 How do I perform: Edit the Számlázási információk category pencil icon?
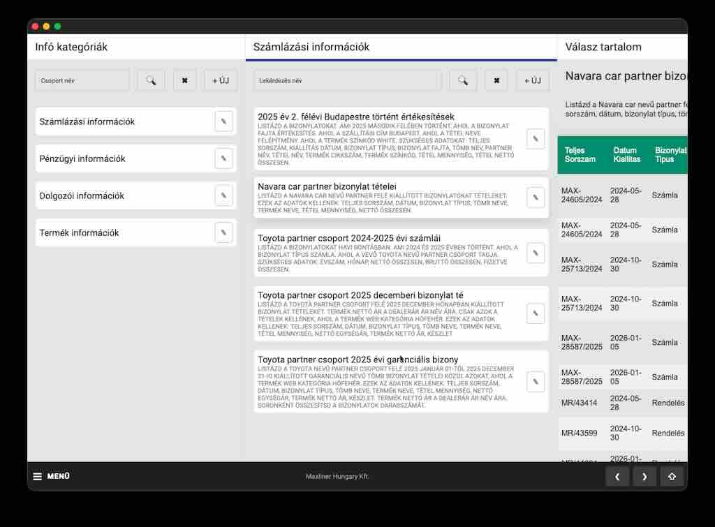coord(223,121)
